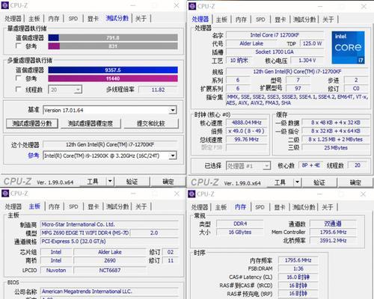Switch to 处理器 tab in benchmark window
The image size is (374, 299).
point(13,19)
